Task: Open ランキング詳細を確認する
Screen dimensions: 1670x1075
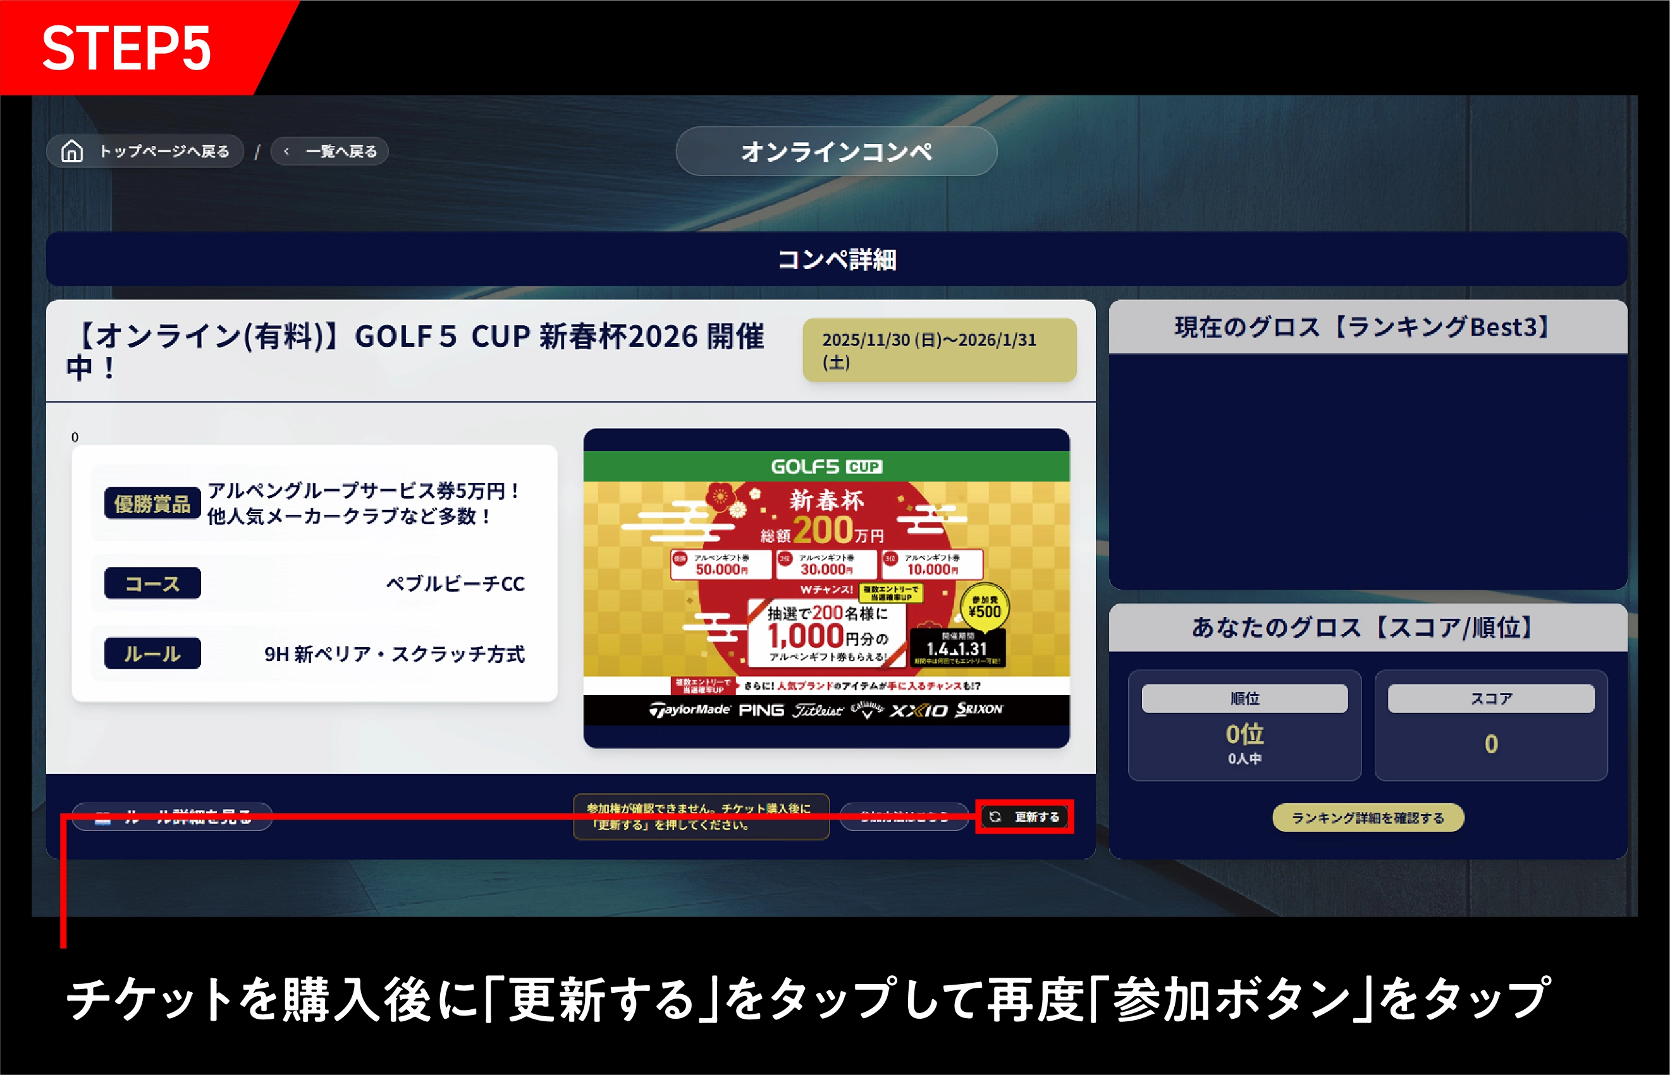Action: click(x=1368, y=817)
